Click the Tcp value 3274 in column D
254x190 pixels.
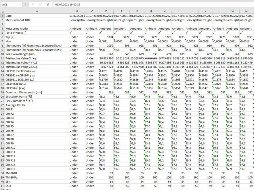tap(106, 37)
